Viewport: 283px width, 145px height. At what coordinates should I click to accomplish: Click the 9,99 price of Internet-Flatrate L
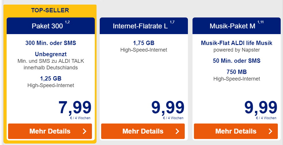[x=168, y=108]
